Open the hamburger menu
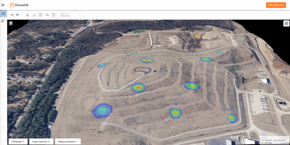Viewport: 290px width, 145px height. [x=3, y=5]
